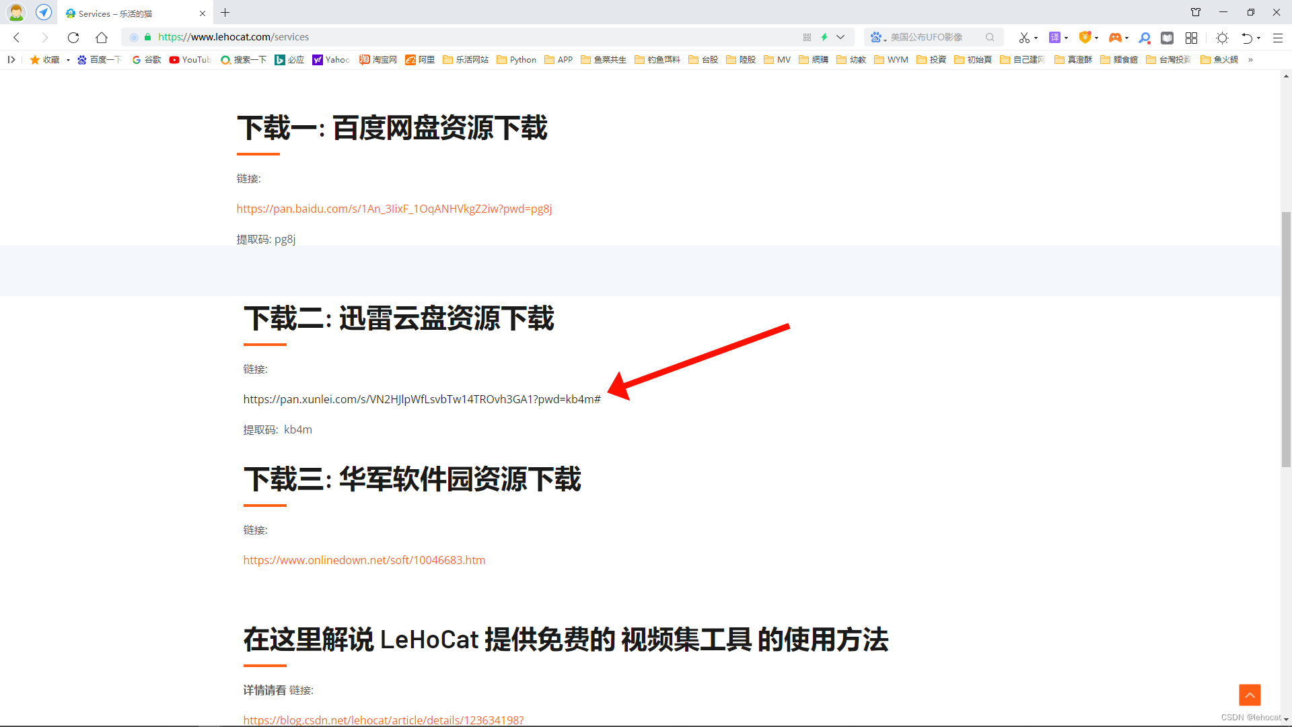
Task: Open the purple translate extension icon
Action: [x=1054, y=38]
